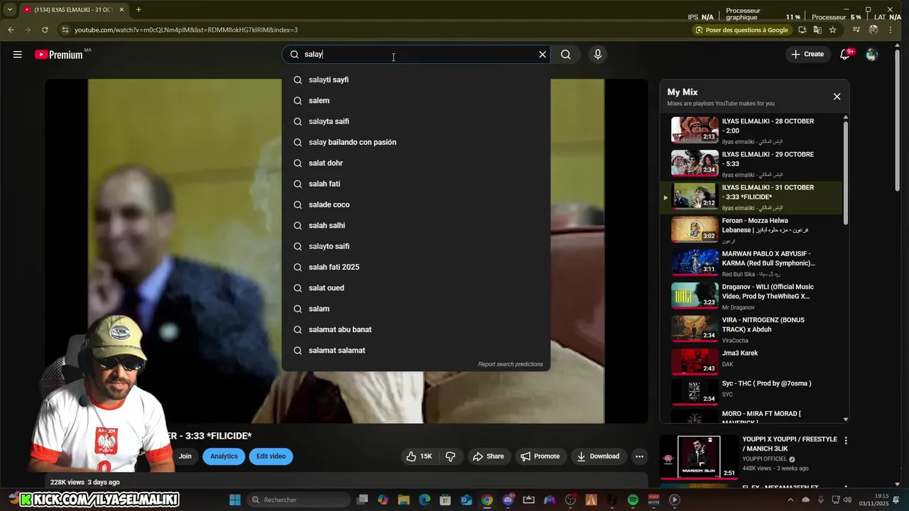Choose the suggestion "salayti sayfi"
This screenshot has width=909, height=511.
pyautogui.click(x=416, y=79)
